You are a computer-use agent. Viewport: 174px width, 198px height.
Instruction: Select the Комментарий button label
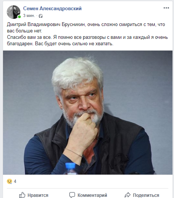pyautogui.click(x=92, y=195)
